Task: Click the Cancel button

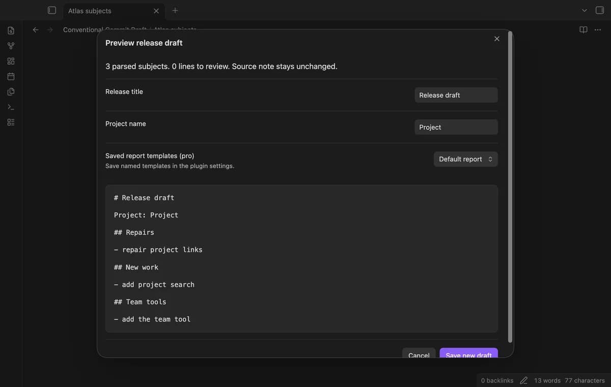Action: click(x=419, y=353)
